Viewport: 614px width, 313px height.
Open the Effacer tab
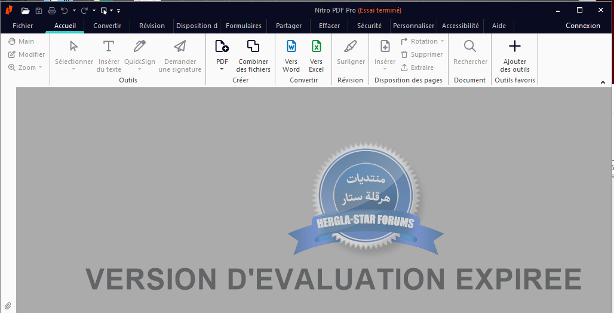(x=329, y=26)
